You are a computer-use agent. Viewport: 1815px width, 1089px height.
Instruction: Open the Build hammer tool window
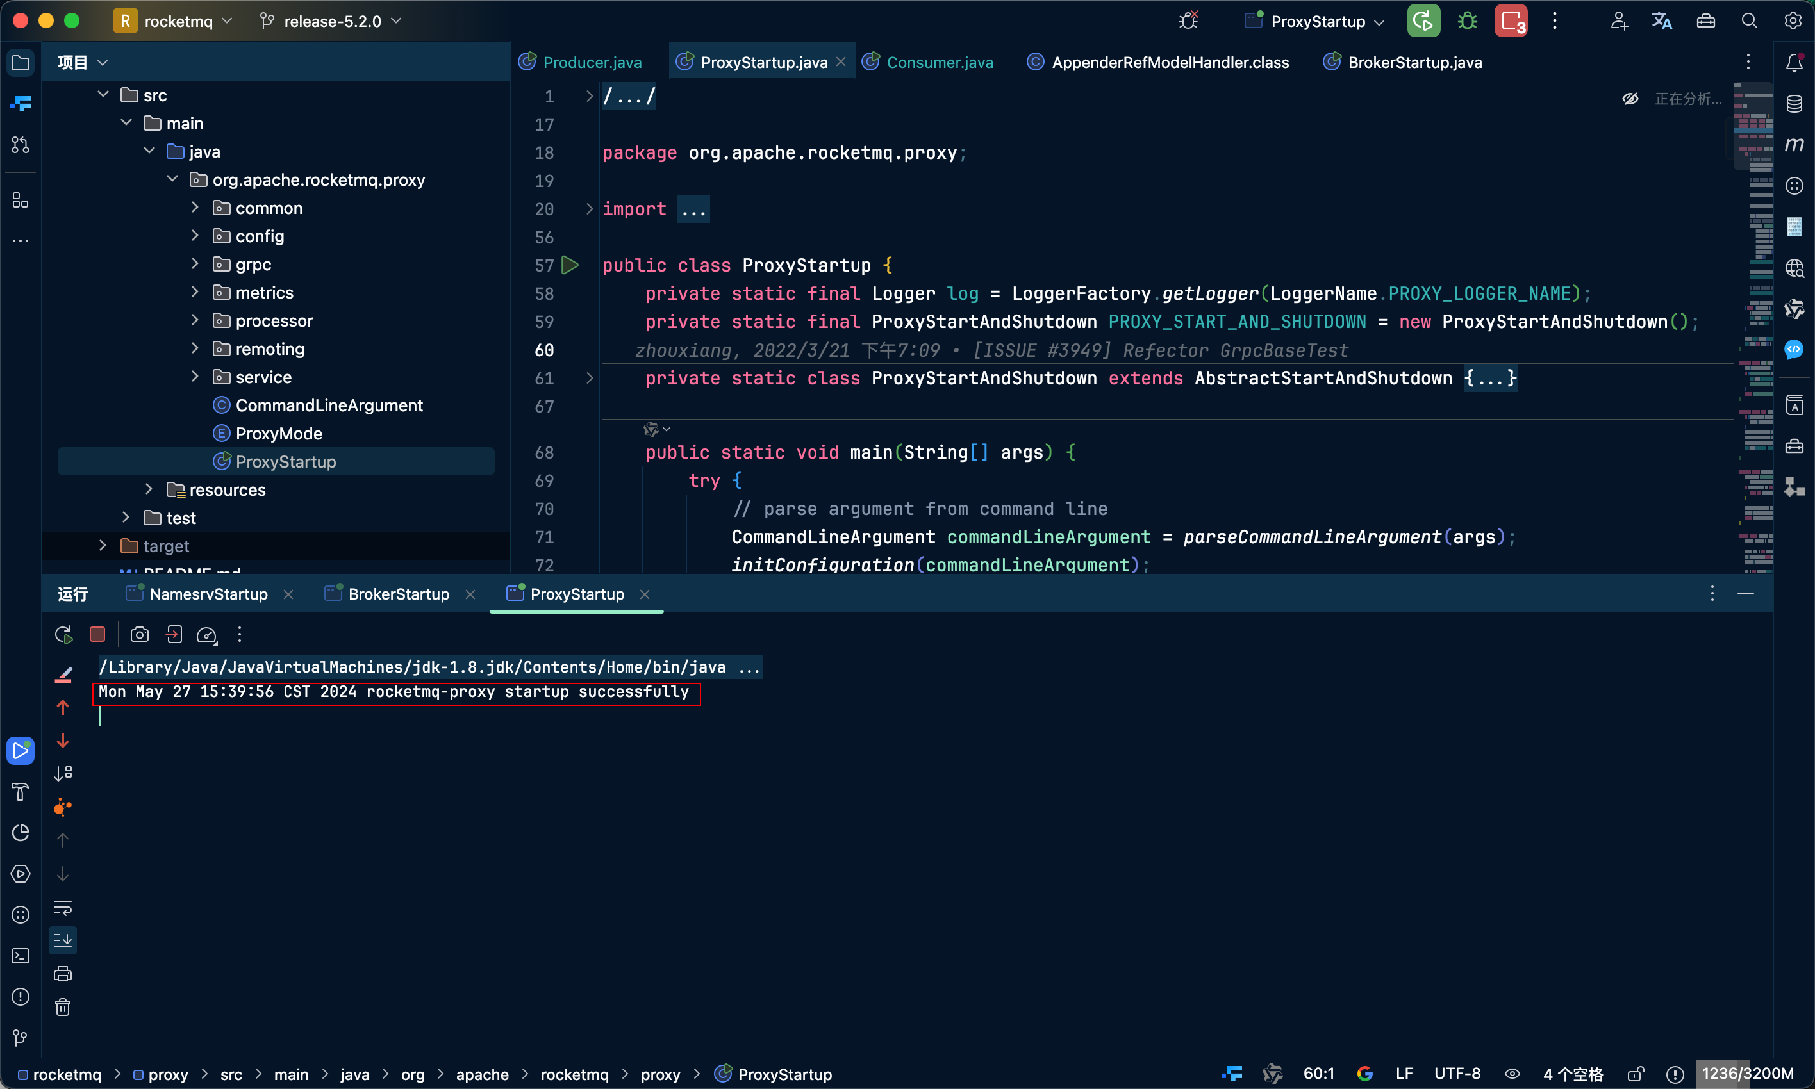click(21, 792)
